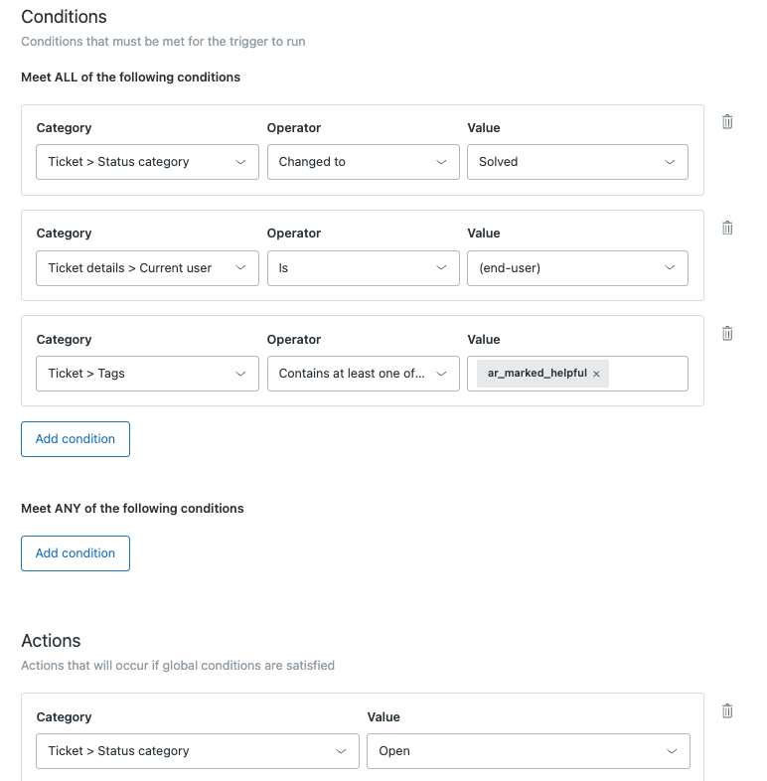Open the '(end-user)' value dropdown
Screen dimensions: 767x781
(577, 268)
